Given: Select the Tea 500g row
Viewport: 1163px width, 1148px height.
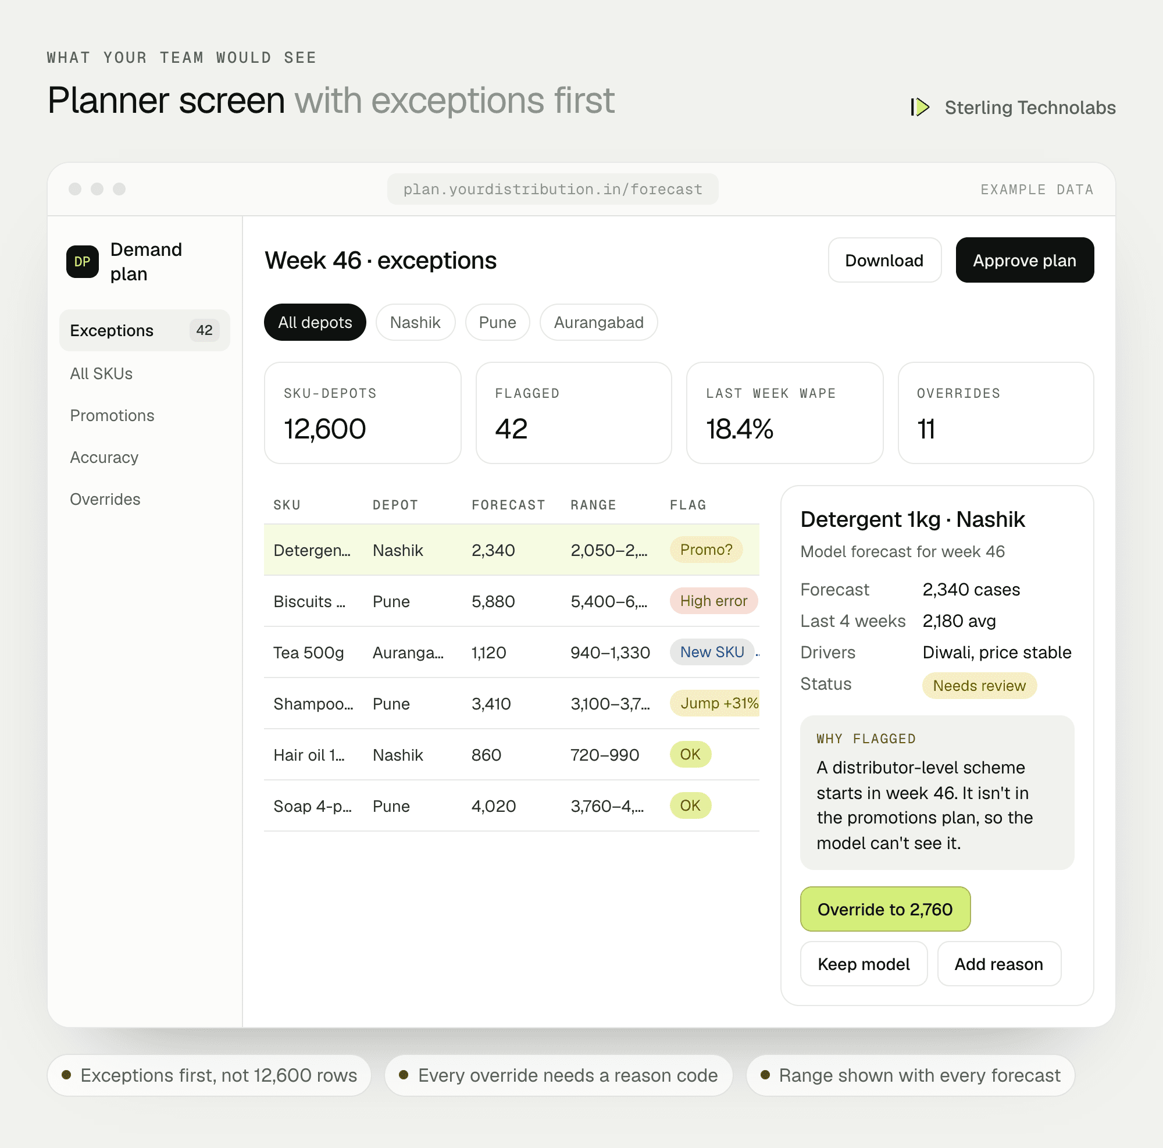Looking at the screenshot, I should pos(512,653).
